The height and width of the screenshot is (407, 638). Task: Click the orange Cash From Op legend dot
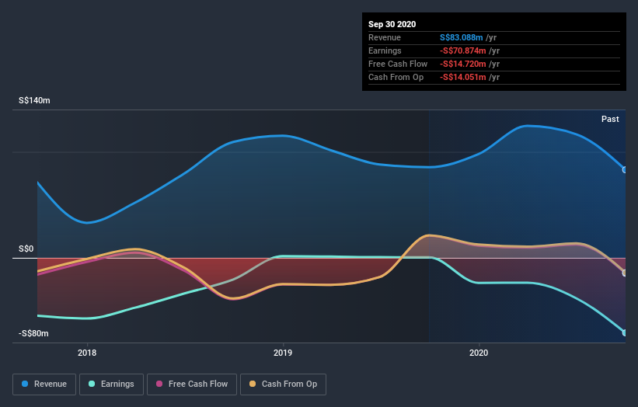[x=253, y=384]
